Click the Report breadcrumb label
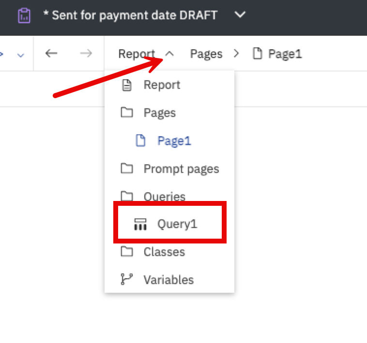Image resolution: width=367 pixels, height=343 pixels. click(x=137, y=54)
